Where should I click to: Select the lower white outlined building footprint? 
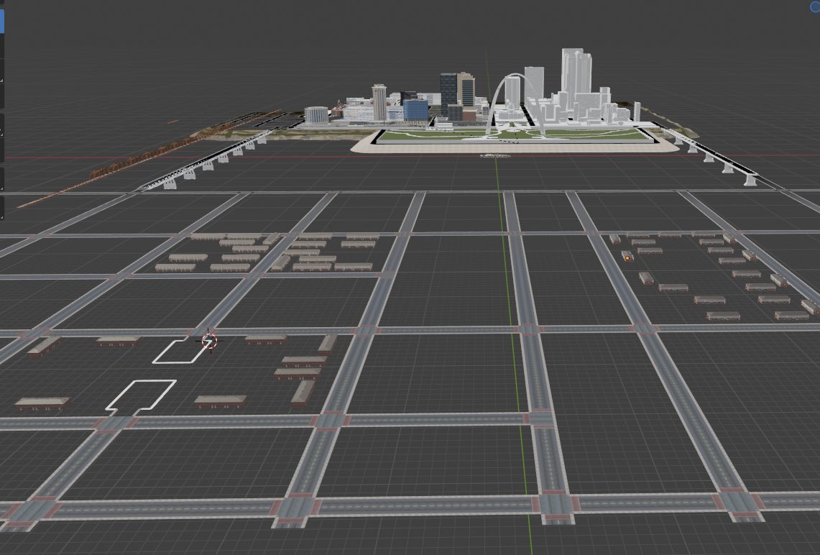coord(140,396)
